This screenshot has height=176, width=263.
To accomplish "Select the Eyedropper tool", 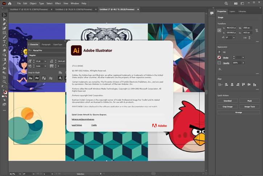I will pos(4,64).
